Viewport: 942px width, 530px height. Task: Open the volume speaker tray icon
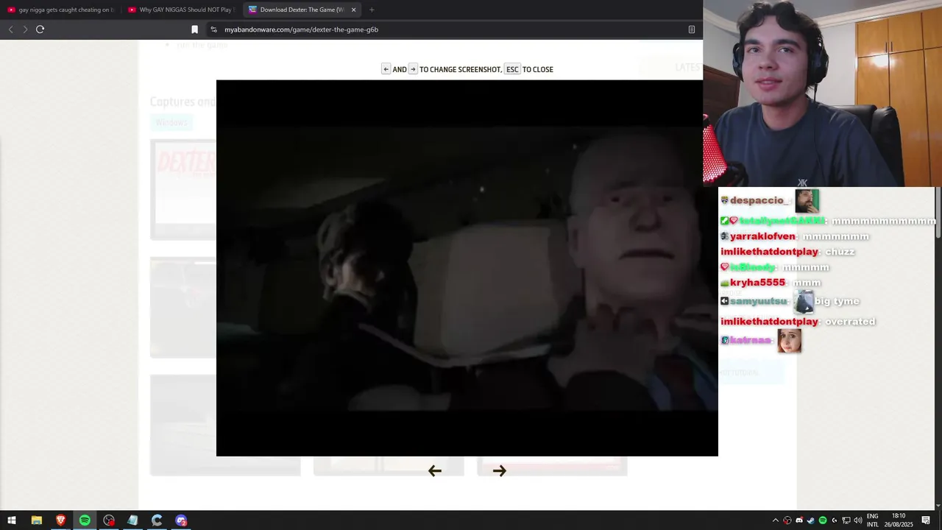(x=858, y=520)
